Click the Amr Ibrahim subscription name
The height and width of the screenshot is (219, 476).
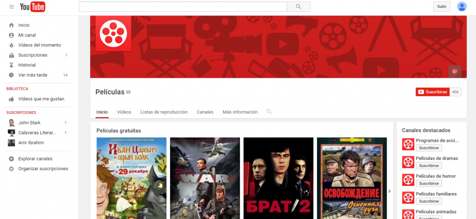31,143
